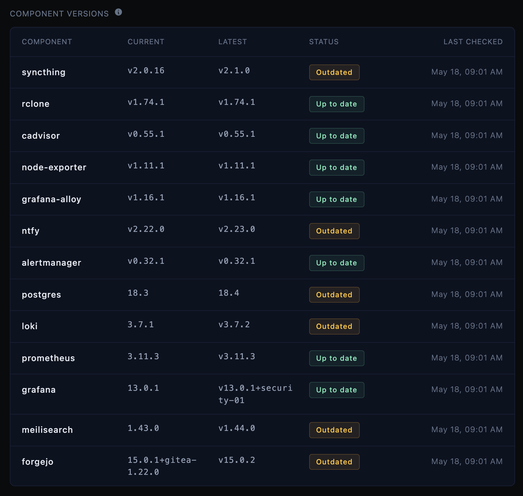Click cadvisor current version v0.55.1
This screenshot has height=496, width=523.
[146, 134]
